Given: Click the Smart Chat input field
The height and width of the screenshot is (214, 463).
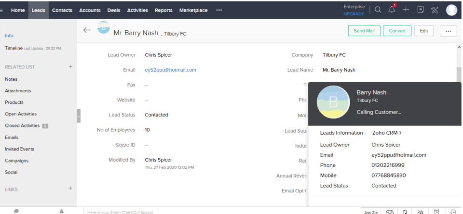Looking at the screenshot, I should (221, 212).
